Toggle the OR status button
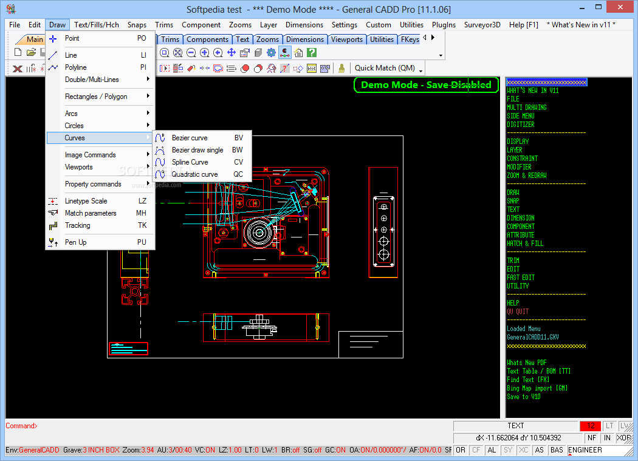Image resolution: width=638 pixels, height=461 pixels. [461, 450]
